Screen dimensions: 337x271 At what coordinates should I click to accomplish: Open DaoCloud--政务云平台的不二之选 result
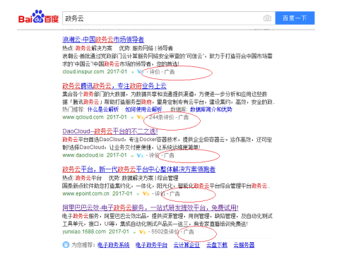110,131
